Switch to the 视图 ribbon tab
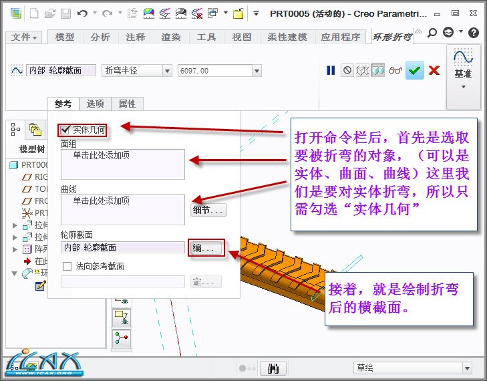This screenshot has height=381, width=487. coord(242,37)
